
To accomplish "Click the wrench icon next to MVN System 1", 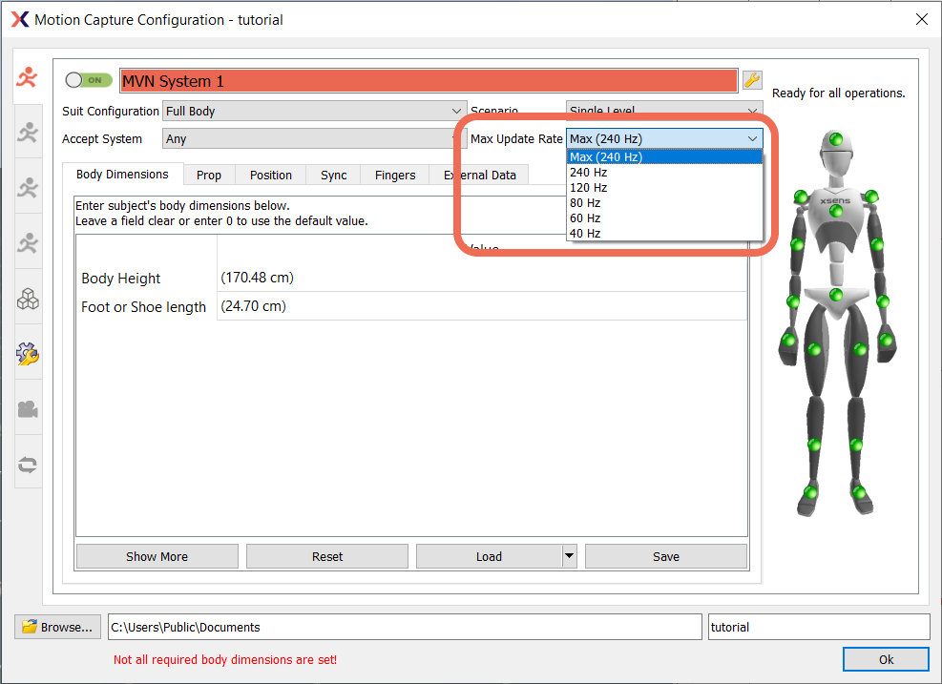I will pyautogui.click(x=752, y=80).
